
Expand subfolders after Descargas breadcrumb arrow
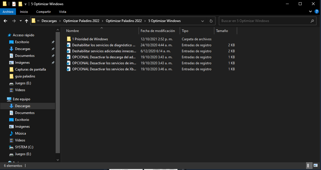point(60,21)
